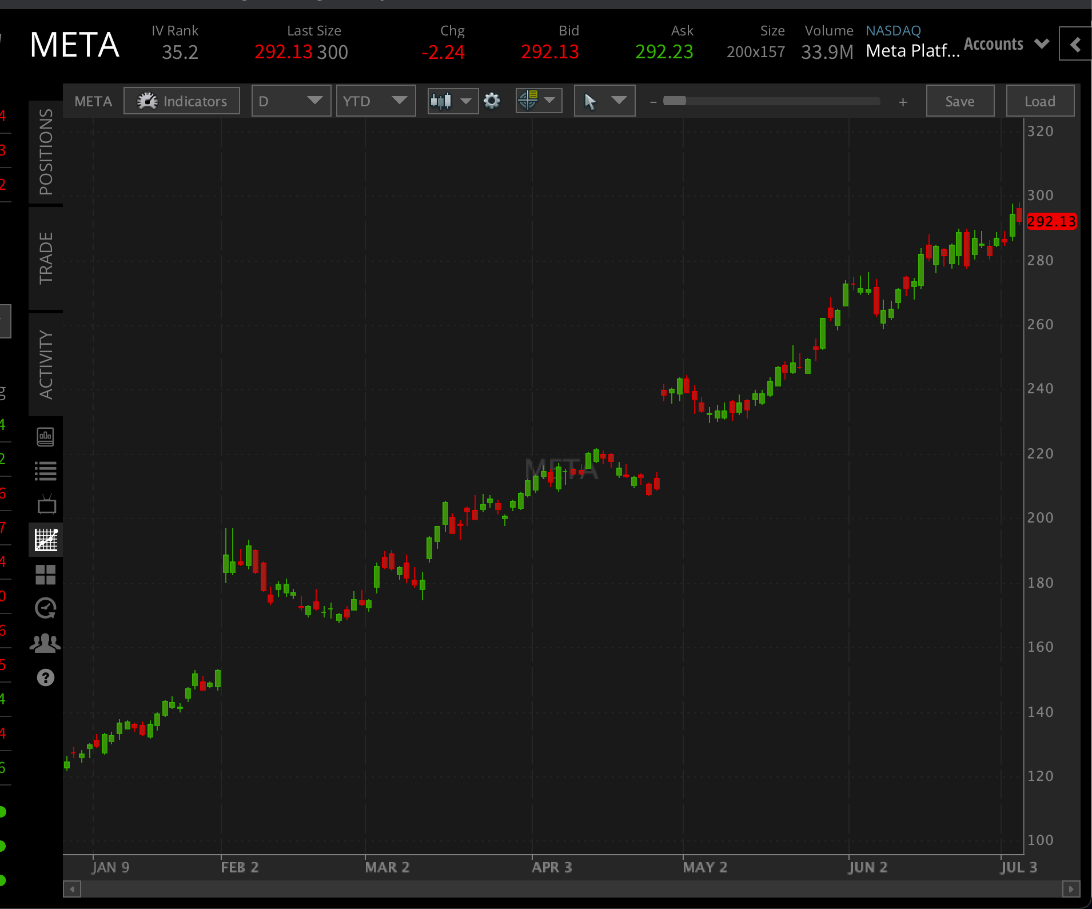Viewport: 1092px width, 909px height.
Task: Open the watchlist icon in sidebar
Action: (x=46, y=471)
